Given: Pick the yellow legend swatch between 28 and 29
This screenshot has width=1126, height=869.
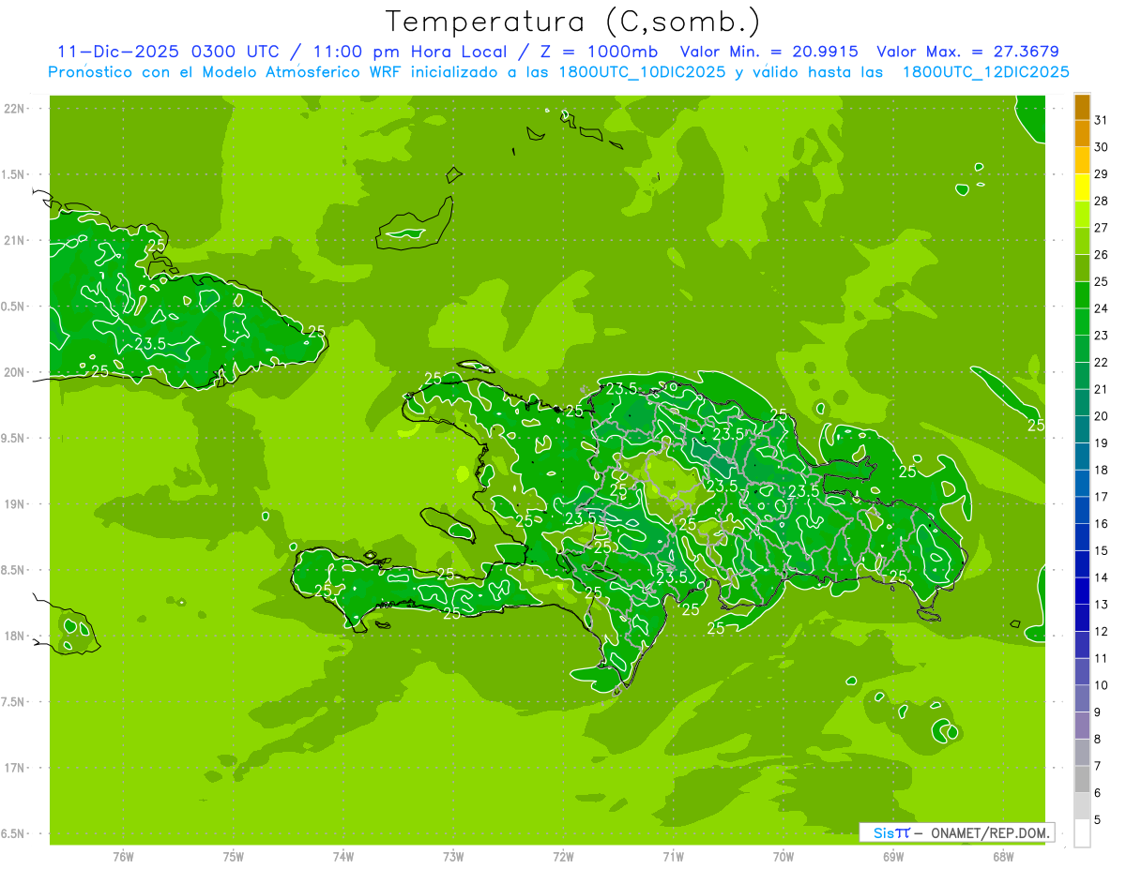Looking at the screenshot, I should tap(1082, 187).
